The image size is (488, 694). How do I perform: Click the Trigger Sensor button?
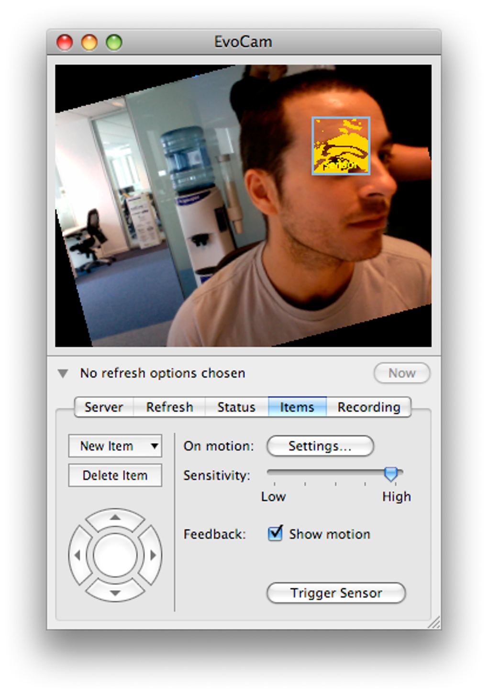336,593
